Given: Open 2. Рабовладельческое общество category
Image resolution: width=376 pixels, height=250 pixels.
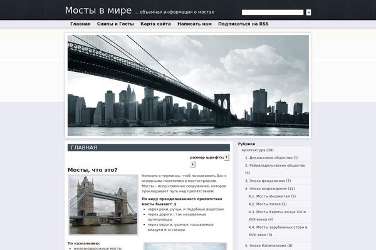Looking at the screenshot, I should point(275,169).
